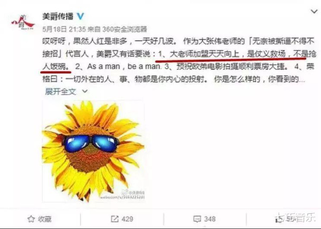Viewport: 321px width, 229px height.
Task: Click the 360安全浏览器 source link
Action: (x=125, y=29)
